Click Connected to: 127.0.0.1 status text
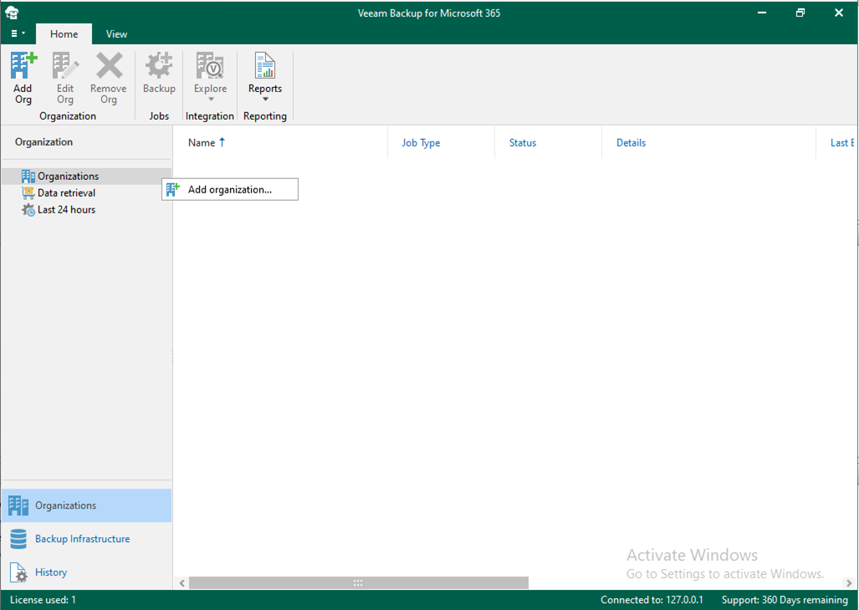The image size is (859, 610). [652, 600]
